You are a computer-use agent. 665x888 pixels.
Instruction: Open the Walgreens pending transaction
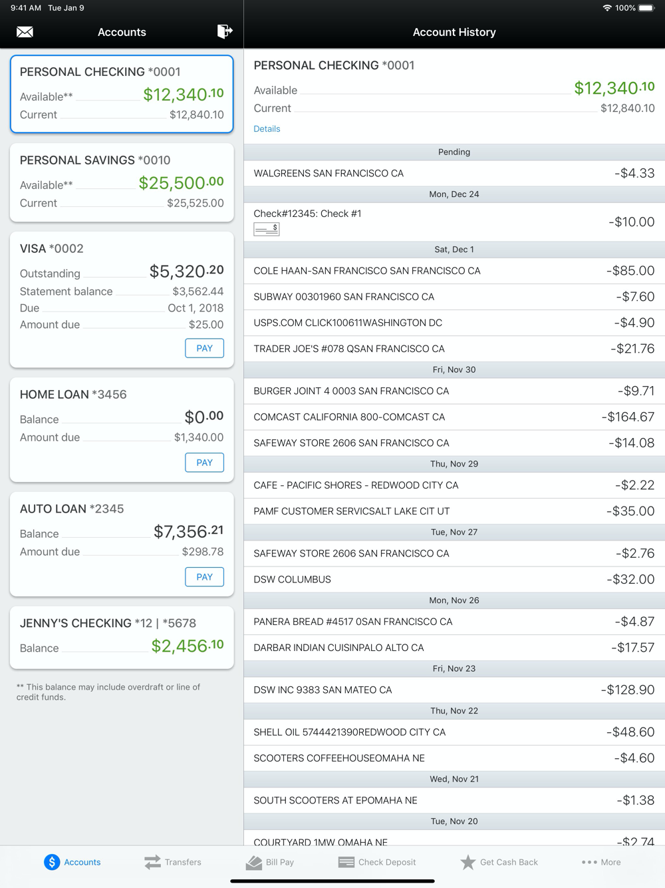point(454,173)
